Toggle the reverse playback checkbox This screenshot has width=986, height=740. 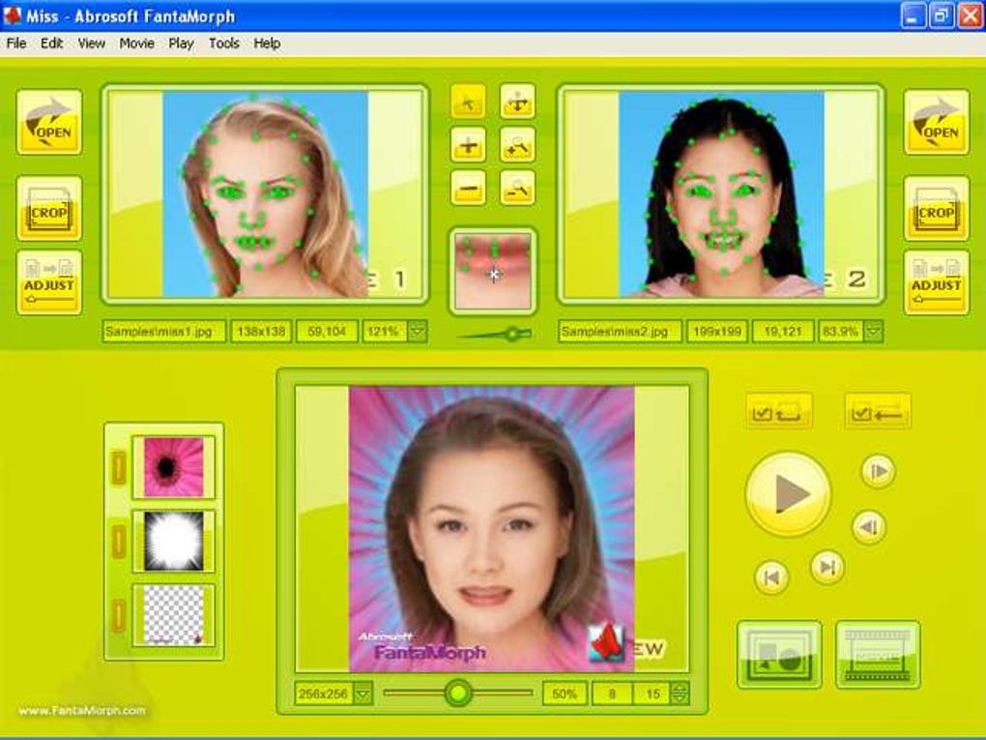[x=878, y=411]
